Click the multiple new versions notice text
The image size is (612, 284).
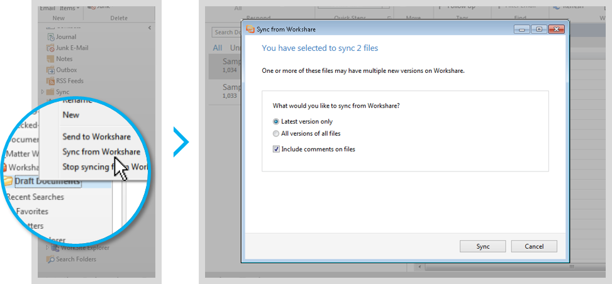click(x=363, y=72)
